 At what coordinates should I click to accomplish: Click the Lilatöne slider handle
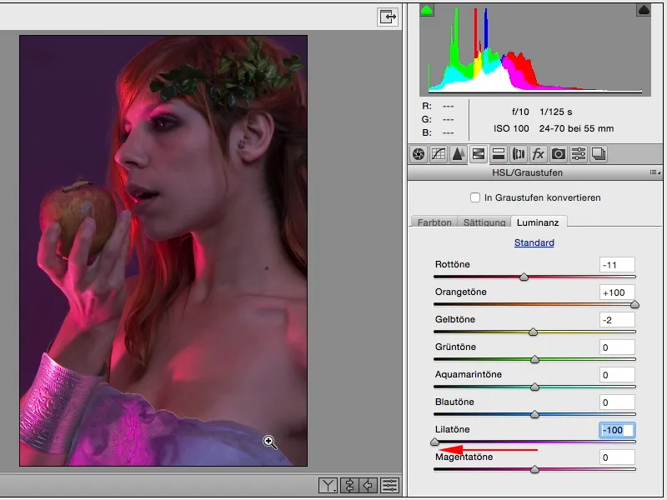pyautogui.click(x=434, y=442)
